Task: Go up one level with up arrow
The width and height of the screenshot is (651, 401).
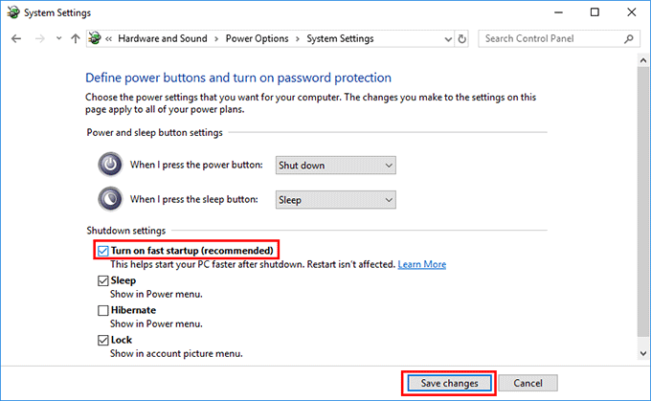Action: (75, 38)
